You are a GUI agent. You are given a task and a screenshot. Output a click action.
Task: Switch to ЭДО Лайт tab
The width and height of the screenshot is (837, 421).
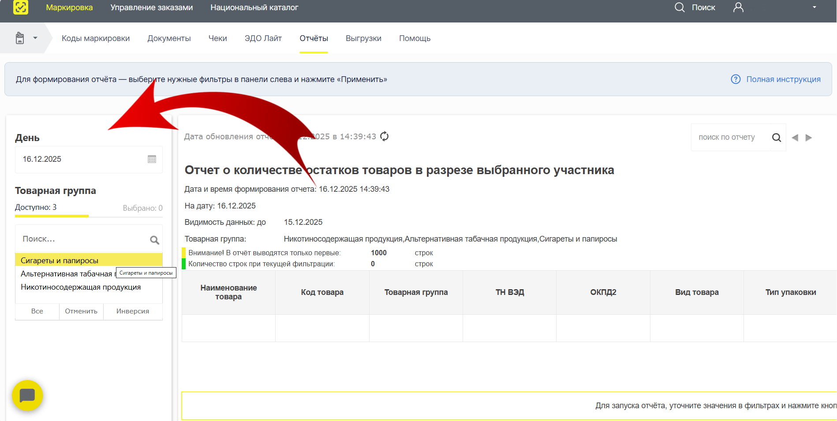click(263, 38)
